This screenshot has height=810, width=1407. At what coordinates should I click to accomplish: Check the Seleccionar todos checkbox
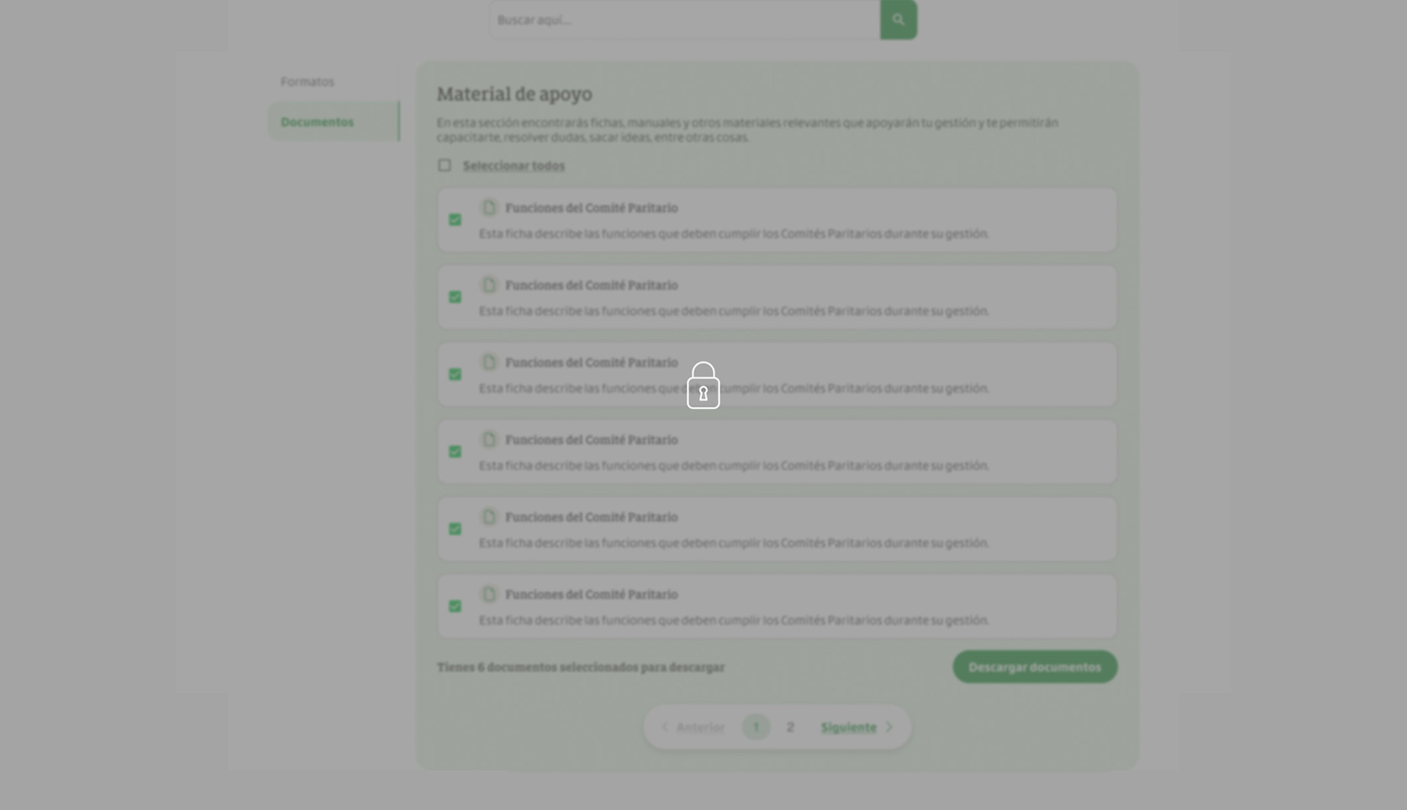tap(444, 166)
